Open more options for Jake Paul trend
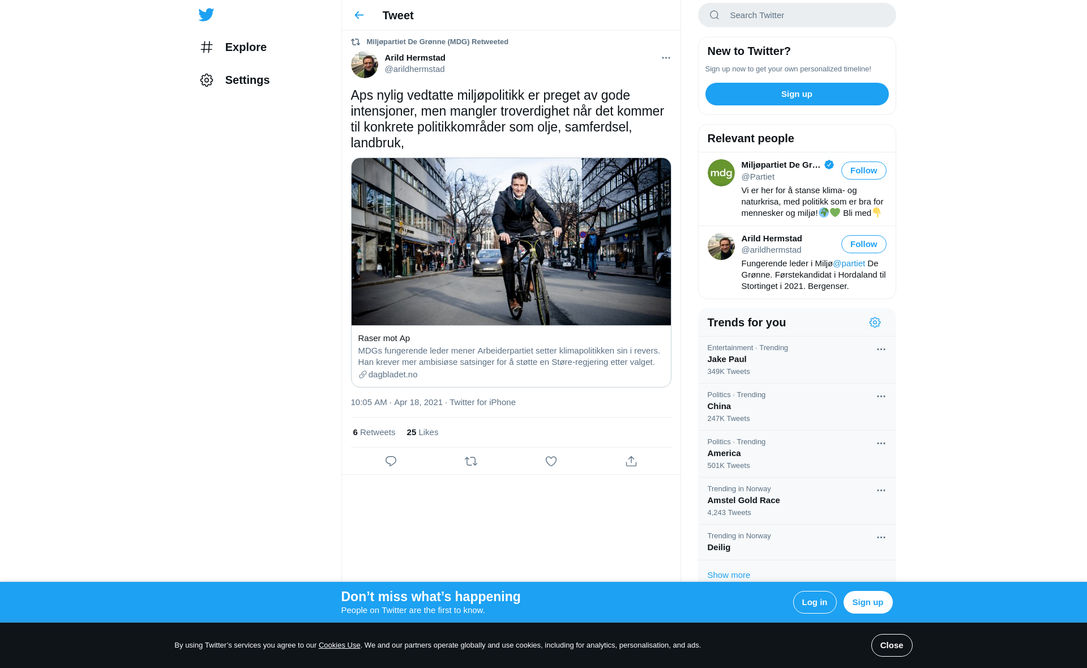Image resolution: width=1087 pixels, height=668 pixels. pyautogui.click(x=881, y=350)
